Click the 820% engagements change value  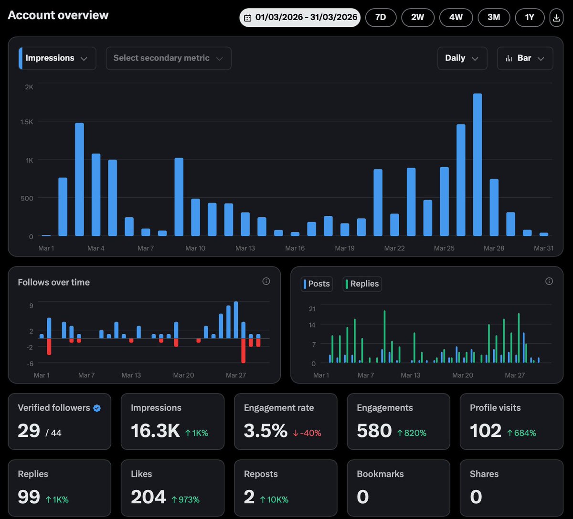tap(412, 433)
